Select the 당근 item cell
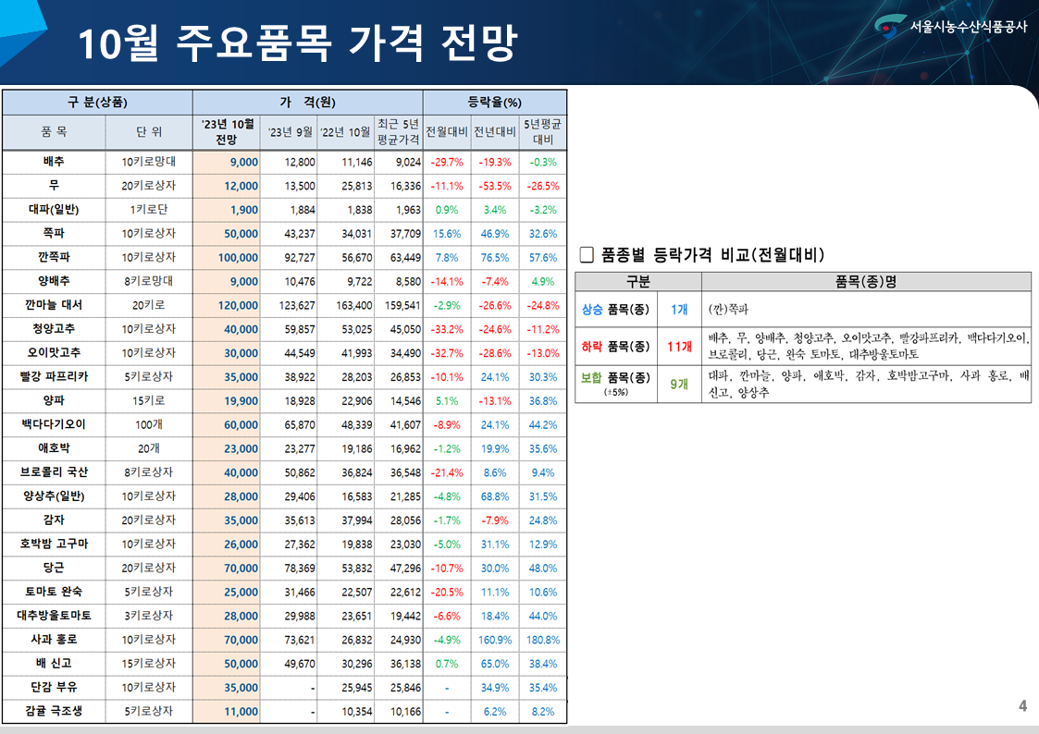 tap(54, 568)
